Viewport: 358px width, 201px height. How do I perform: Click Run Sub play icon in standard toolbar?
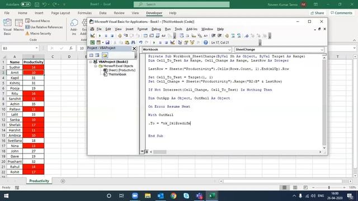(154, 42)
